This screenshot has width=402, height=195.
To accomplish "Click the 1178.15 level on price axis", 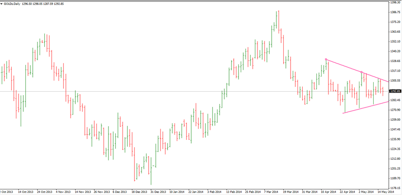I will 395,188.
